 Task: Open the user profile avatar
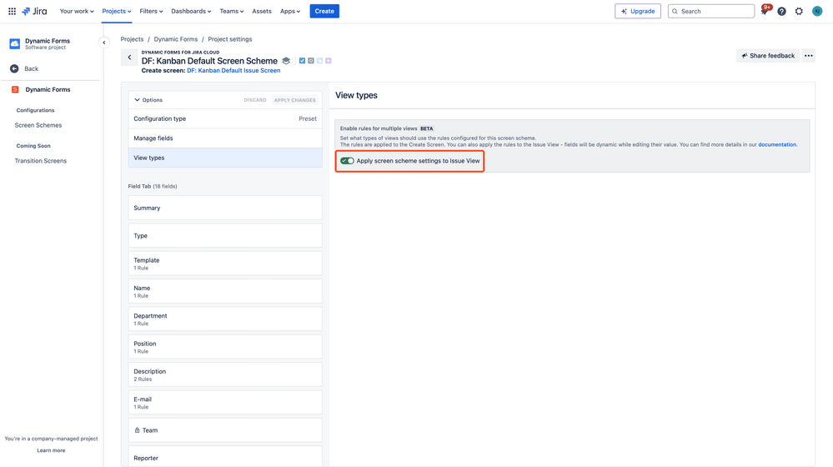[817, 11]
